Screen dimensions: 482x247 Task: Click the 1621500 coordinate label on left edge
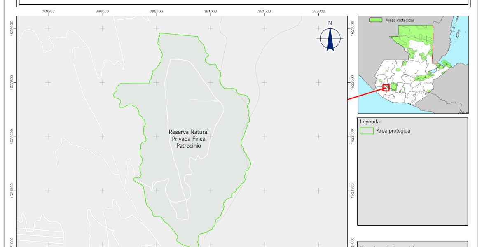click(12, 191)
